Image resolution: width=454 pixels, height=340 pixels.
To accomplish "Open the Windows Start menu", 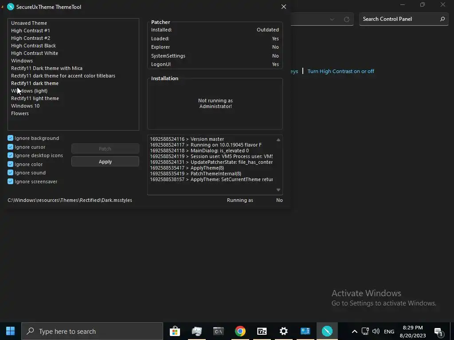I will tap(11, 331).
